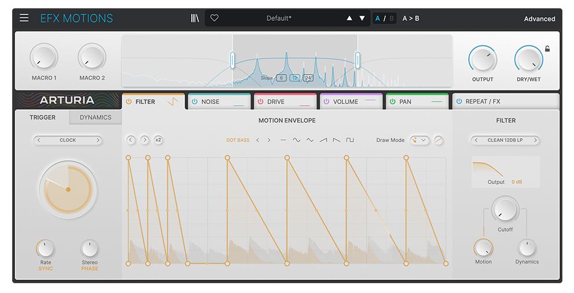Click the Cutoff knob
The height and width of the screenshot is (293, 574).
coord(505,209)
